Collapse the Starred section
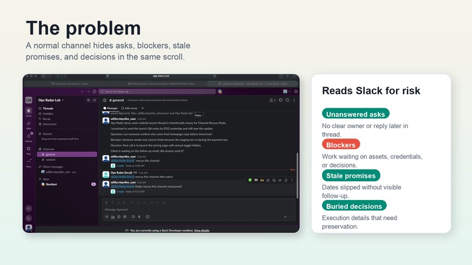The image size is (472, 265). pyautogui.click(x=45, y=133)
